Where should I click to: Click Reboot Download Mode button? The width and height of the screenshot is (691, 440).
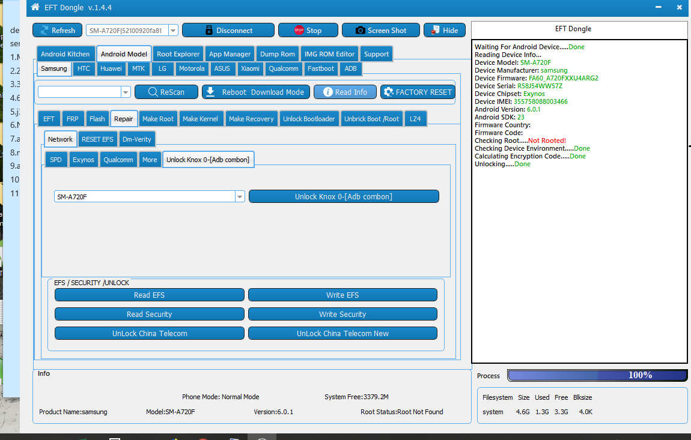(256, 92)
